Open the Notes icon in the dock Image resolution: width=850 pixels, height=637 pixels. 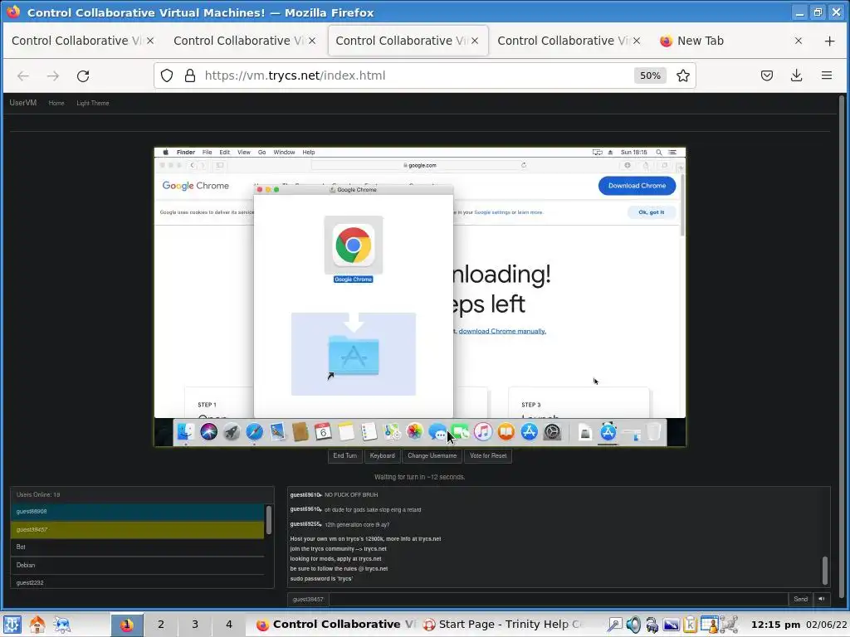[346, 431]
